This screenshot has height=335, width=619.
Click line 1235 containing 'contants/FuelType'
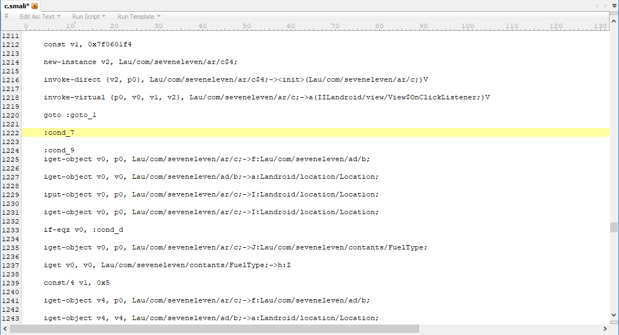(235, 247)
